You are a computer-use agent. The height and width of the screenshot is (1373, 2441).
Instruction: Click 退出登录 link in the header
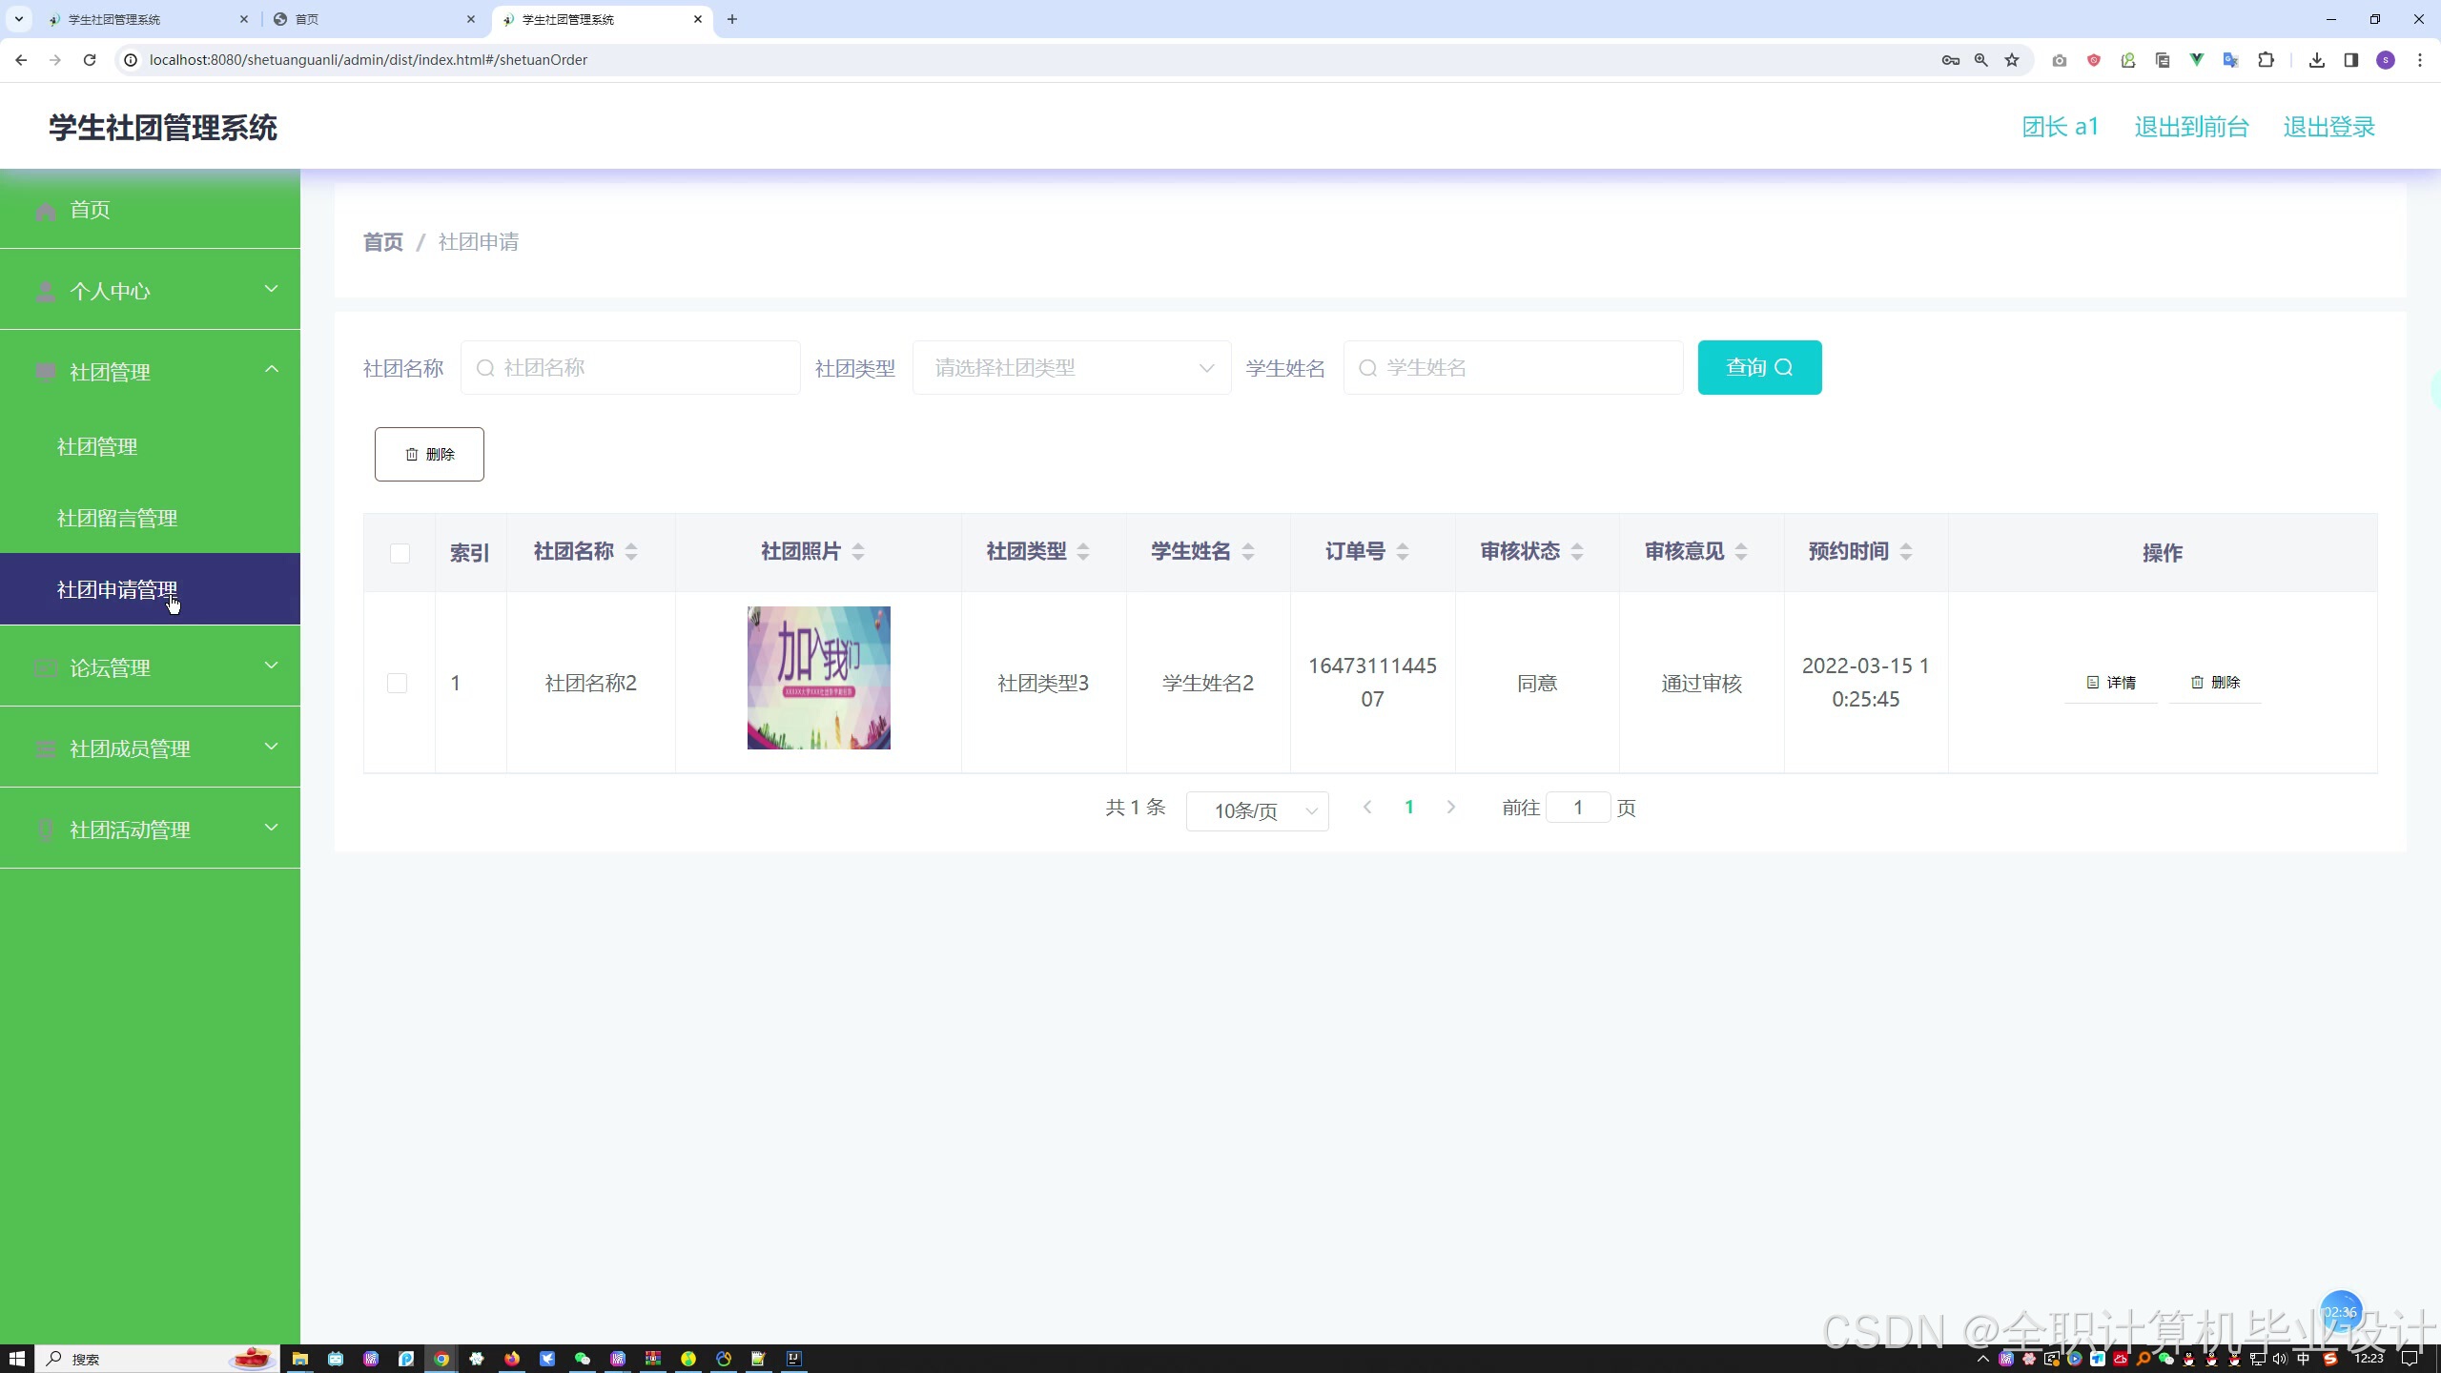tap(2328, 127)
